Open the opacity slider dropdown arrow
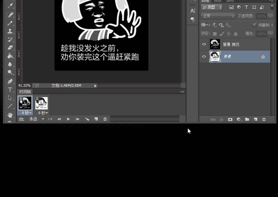Viewport: 278px width, 197px height. click(270, 16)
